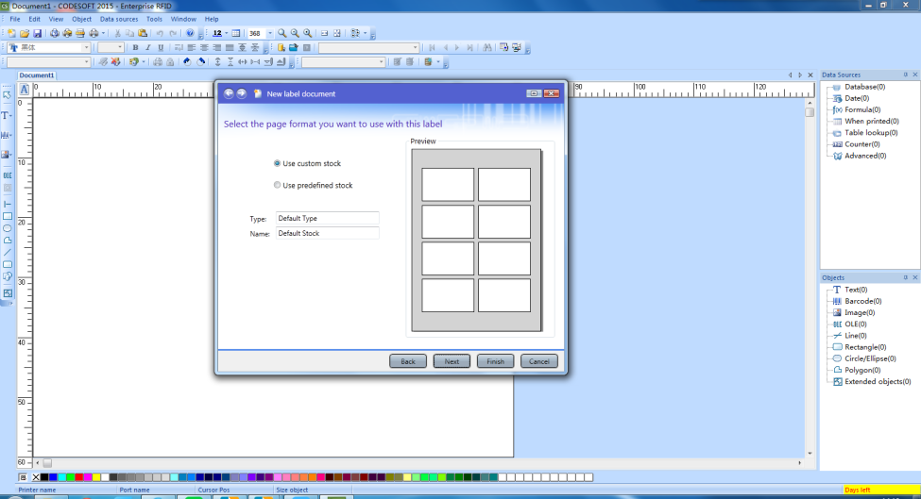The width and height of the screenshot is (921, 499).
Task: Click the Next button in wizard
Action: pos(452,361)
